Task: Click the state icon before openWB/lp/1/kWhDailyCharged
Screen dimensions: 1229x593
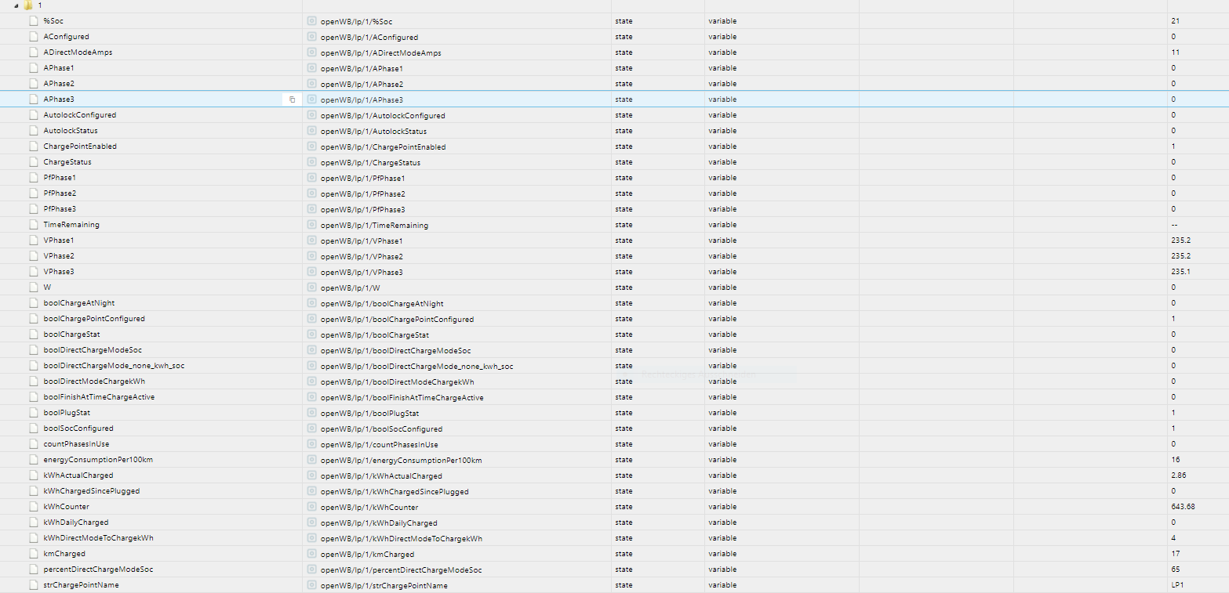Action: [311, 522]
